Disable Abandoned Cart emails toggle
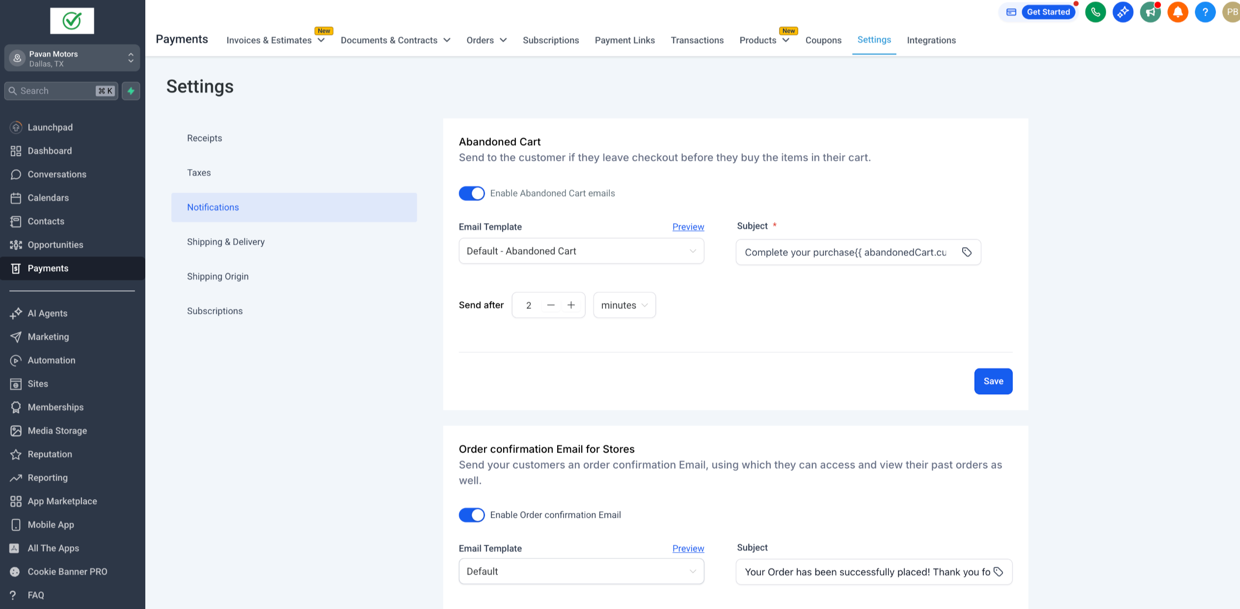Image resolution: width=1240 pixels, height=609 pixels. point(471,193)
